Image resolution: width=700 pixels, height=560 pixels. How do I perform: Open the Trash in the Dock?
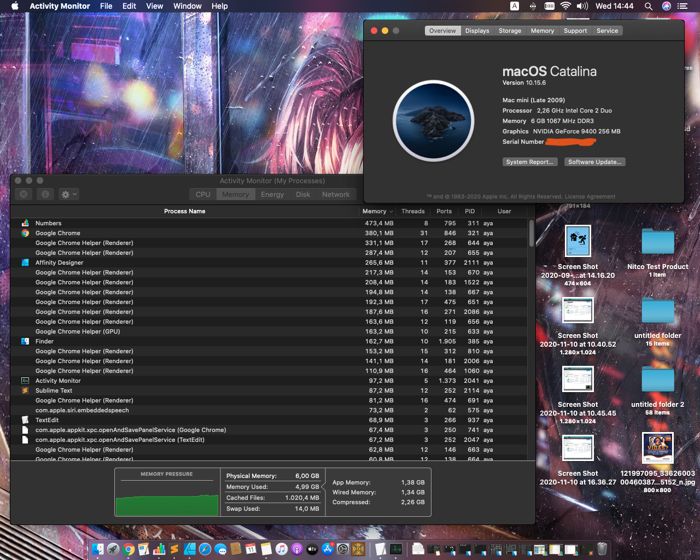tap(602, 549)
